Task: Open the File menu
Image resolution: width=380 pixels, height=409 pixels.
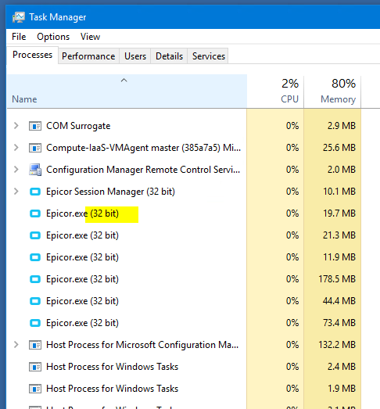Action: coord(19,37)
